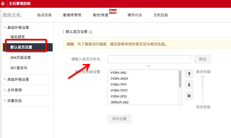Click the red logo icon in header
231x138 pixels.
(3, 4)
